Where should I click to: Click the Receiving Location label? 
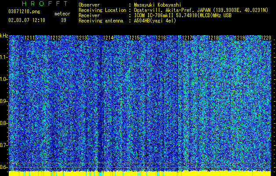pos(102,11)
